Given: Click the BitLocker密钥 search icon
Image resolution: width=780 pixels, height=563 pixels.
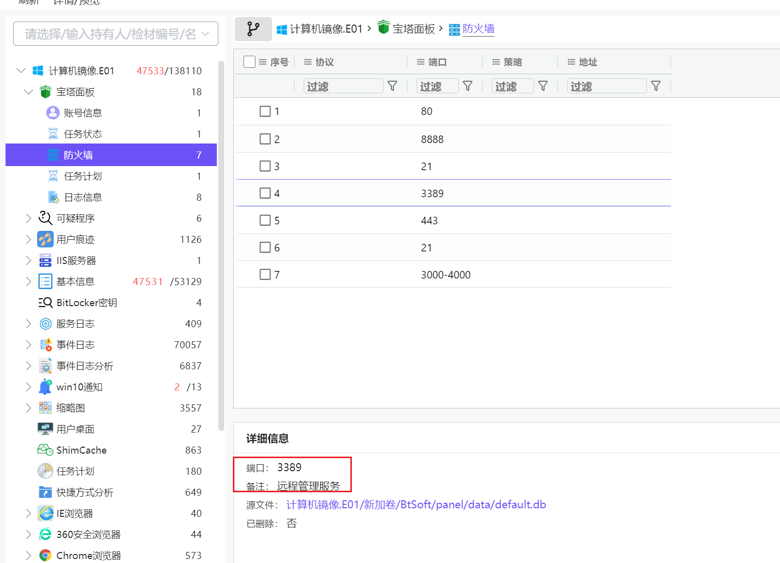Looking at the screenshot, I should point(45,303).
